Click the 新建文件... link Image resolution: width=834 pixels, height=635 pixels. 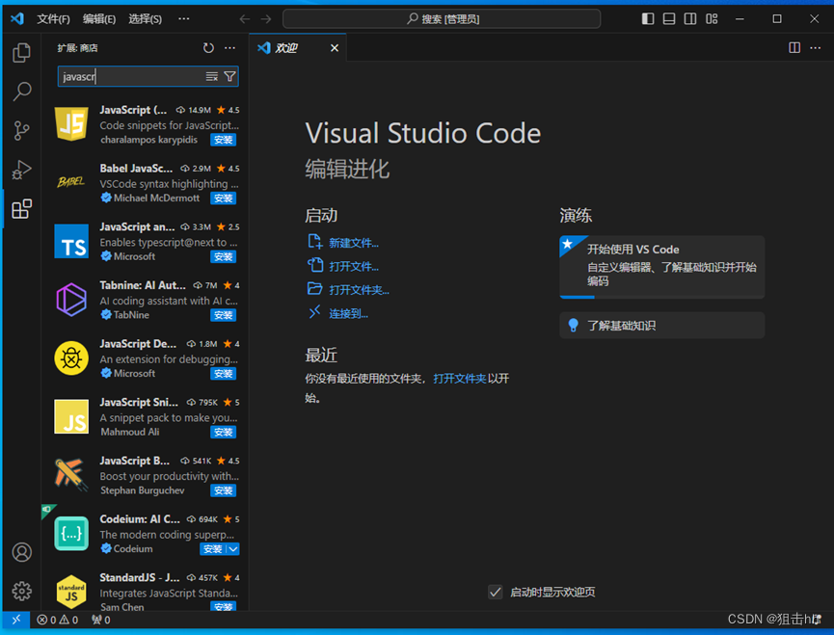[354, 243]
